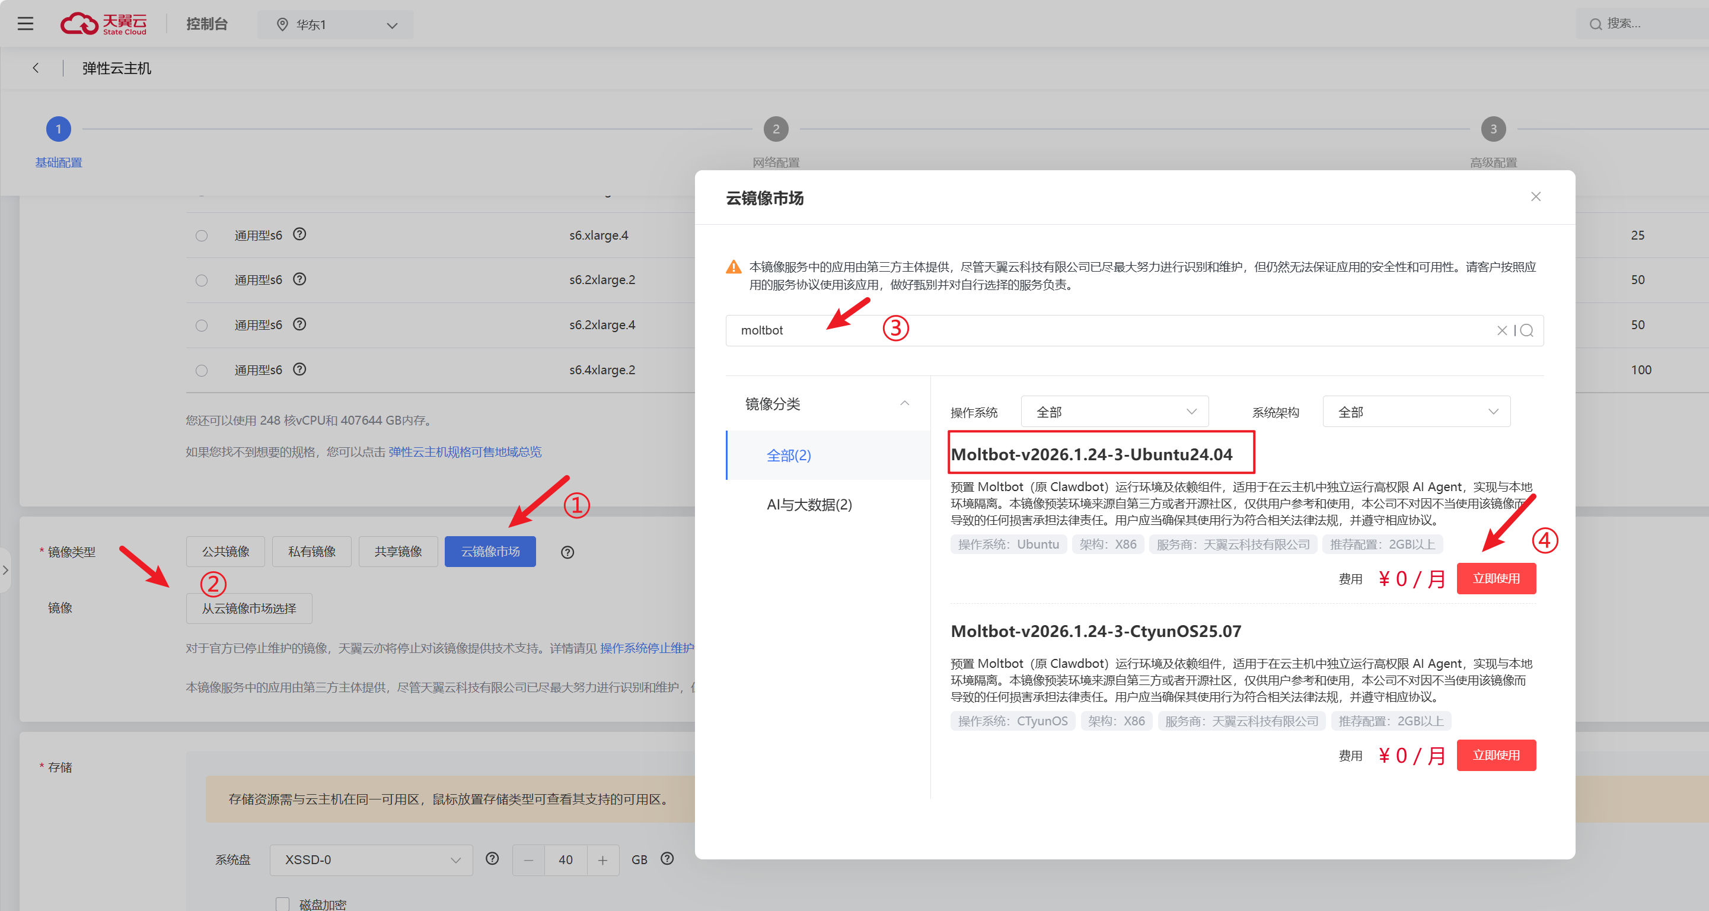1709x911 pixels.
Task: Select radio button for s6.2xlarge.2 spec
Action: pyautogui.click(x=202, y=280)
